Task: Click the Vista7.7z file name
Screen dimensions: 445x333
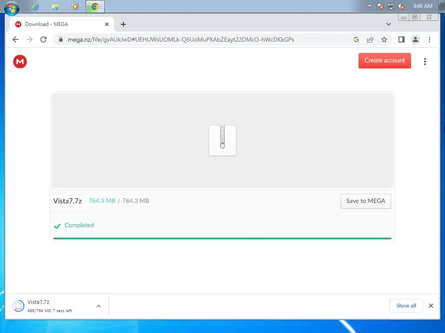Action: [67, 201]
